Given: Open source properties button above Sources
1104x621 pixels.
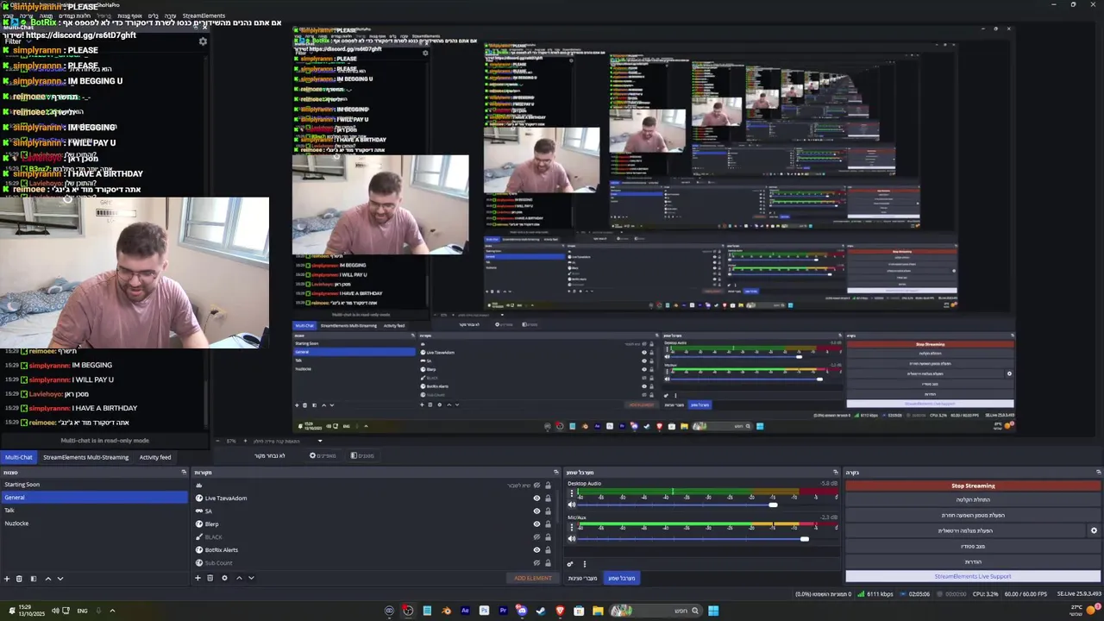Looking at the screenshot, I should pos(323,455).
